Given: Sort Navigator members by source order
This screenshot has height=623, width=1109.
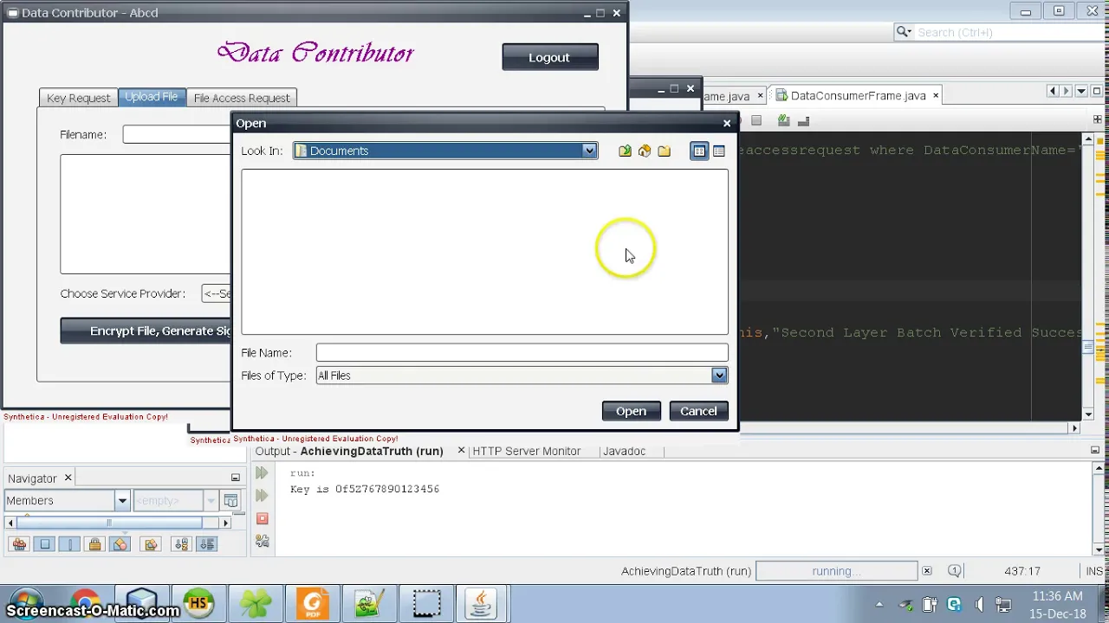Looking at the screenshot, I should point(207,544).
